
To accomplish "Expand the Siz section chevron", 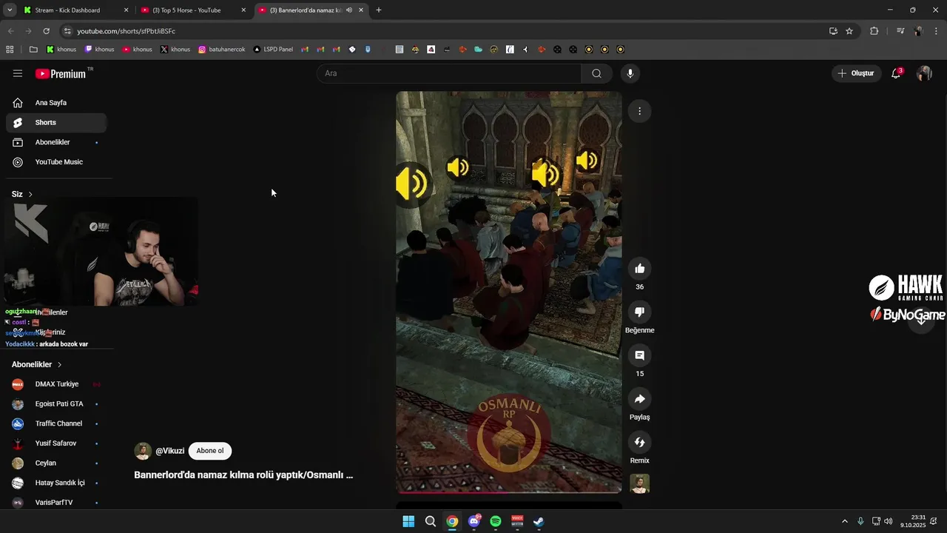I will [x=30, y=194].
